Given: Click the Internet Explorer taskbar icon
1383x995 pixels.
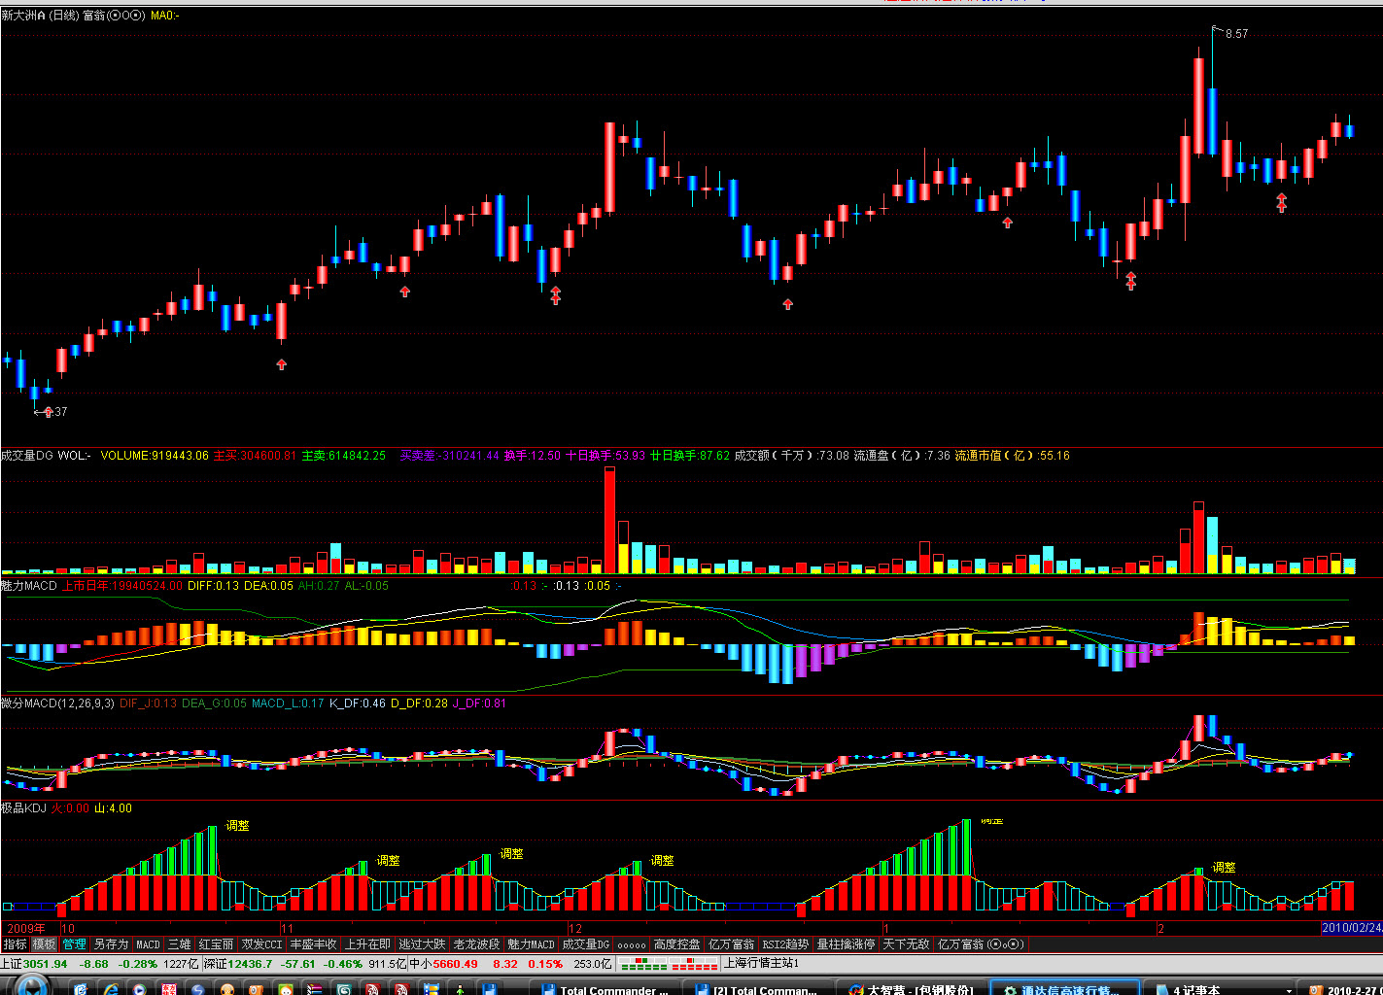Looking at the screenshot, I should pyautogui.click(x=111, y=989).
